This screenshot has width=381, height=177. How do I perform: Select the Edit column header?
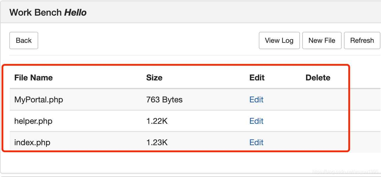(x=257, y=78)
